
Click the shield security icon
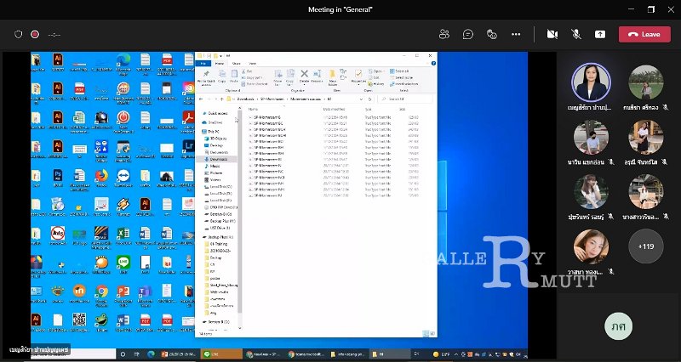[x=18, y=34]
